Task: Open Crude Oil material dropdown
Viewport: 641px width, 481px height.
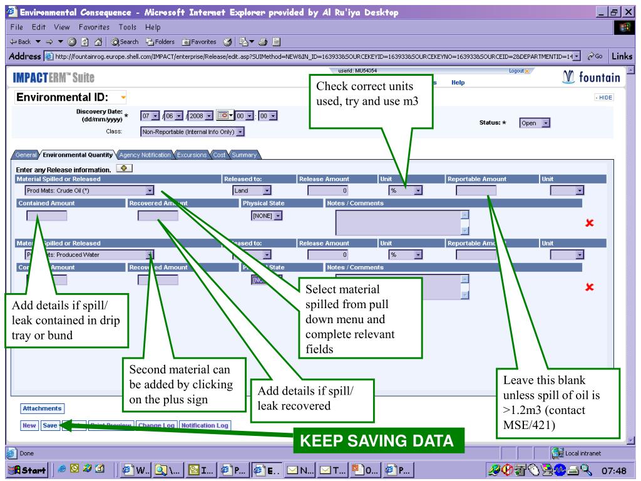Action: [x=150, y=190]
